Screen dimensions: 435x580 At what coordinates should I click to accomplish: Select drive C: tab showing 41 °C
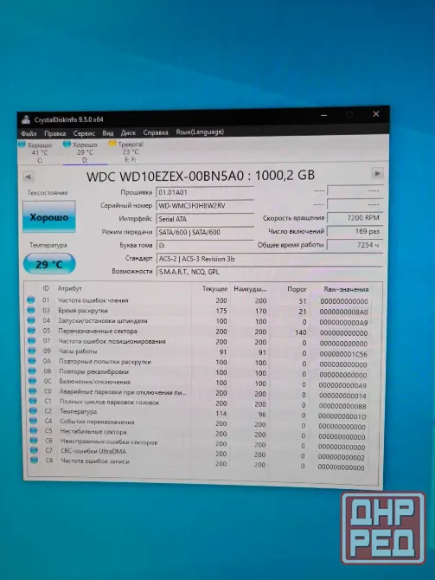[x=36, y=152]
